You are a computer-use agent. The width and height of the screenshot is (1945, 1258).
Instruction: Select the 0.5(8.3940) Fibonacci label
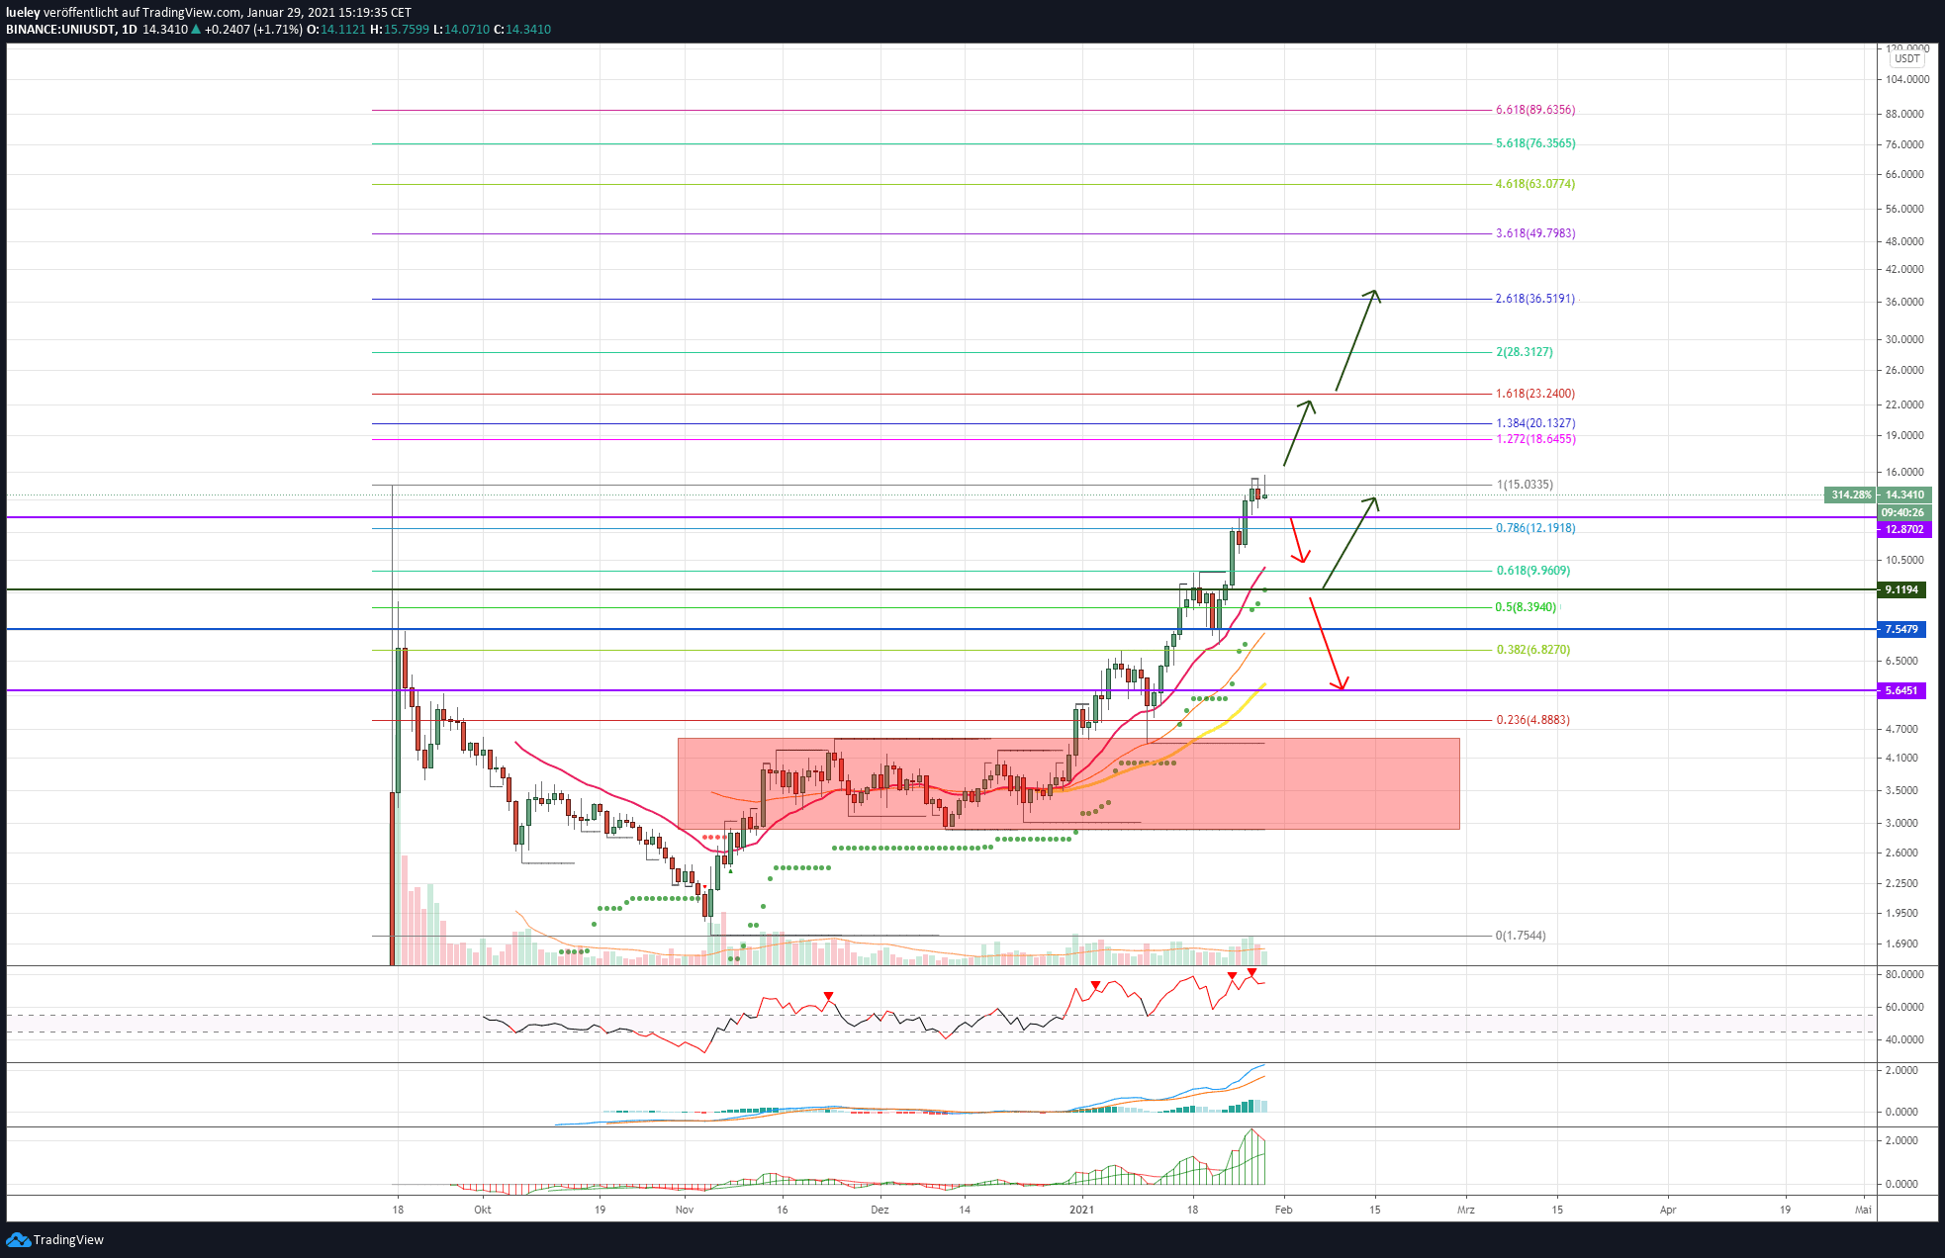pyautogui.click(x=1526, y=607)
